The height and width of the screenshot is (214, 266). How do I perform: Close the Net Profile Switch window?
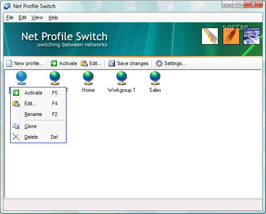253,4
